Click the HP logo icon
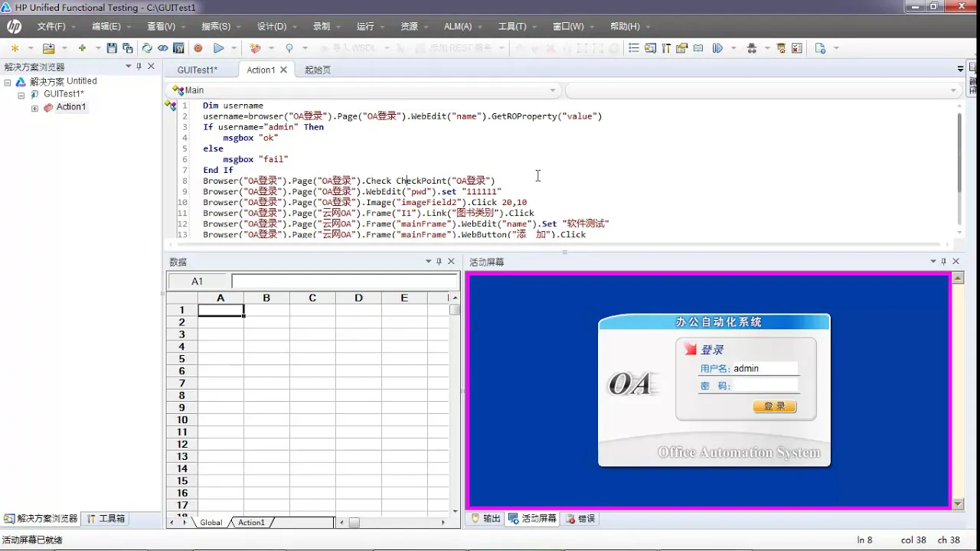The height and width of the screenshot is (551, 980). tap(14, 27)
